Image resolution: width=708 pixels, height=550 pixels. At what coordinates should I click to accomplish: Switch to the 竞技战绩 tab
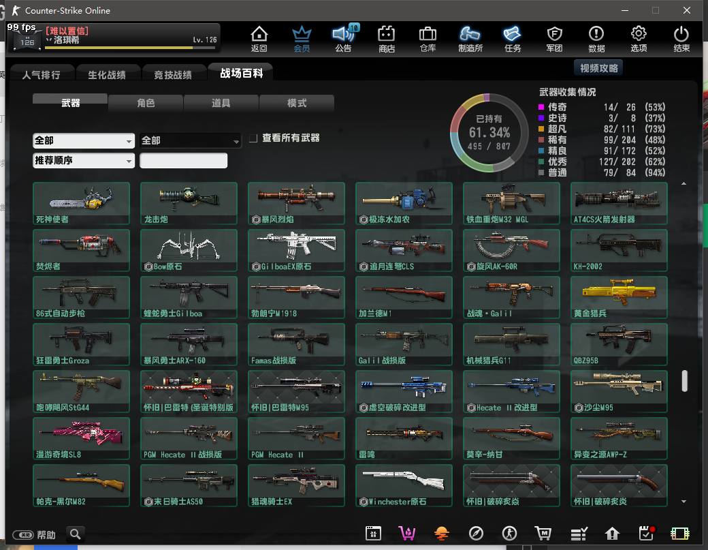(173, 74)
